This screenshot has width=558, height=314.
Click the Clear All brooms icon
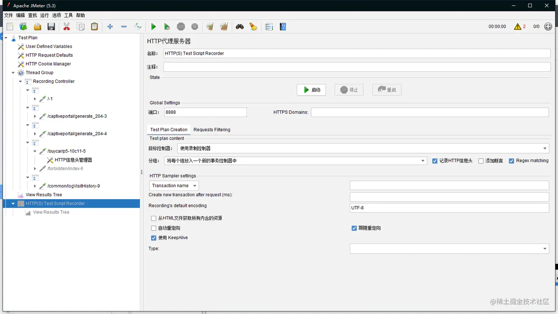pos(224,27)
